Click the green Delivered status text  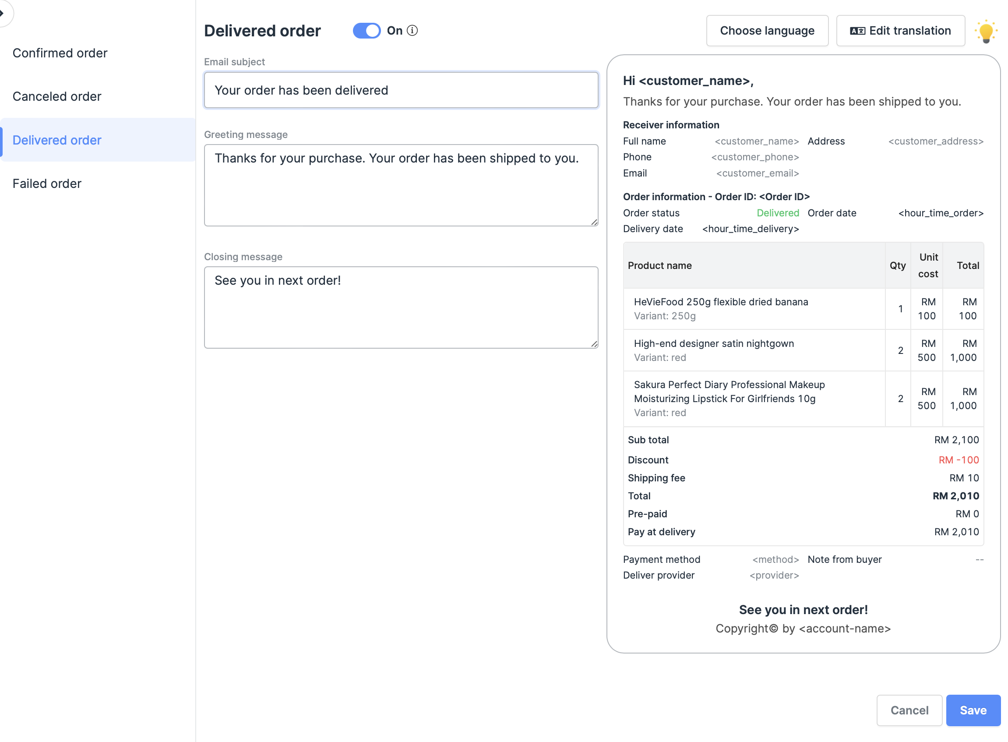pyautogui.click(x=777, y=213)
